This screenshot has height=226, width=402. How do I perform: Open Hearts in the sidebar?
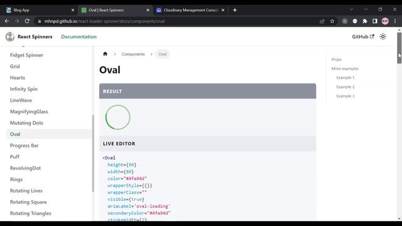coord(18,78)
